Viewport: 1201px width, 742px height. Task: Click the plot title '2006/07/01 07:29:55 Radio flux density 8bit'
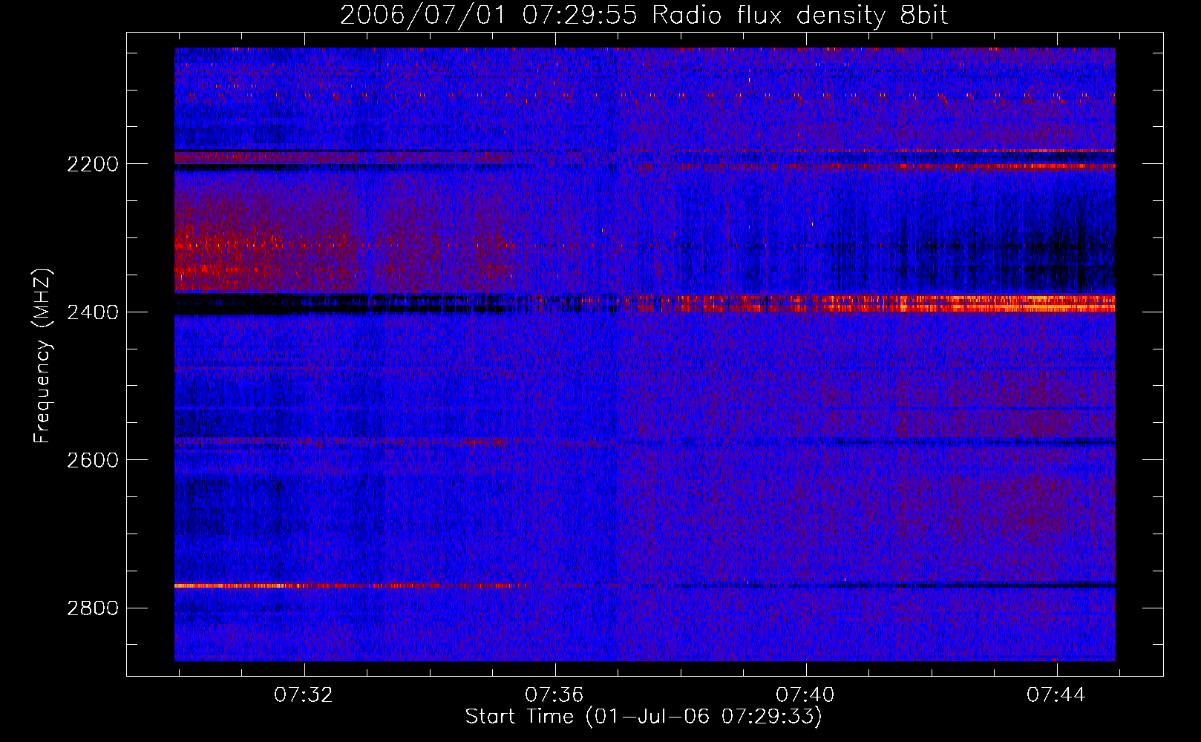(x=644, y=15)
